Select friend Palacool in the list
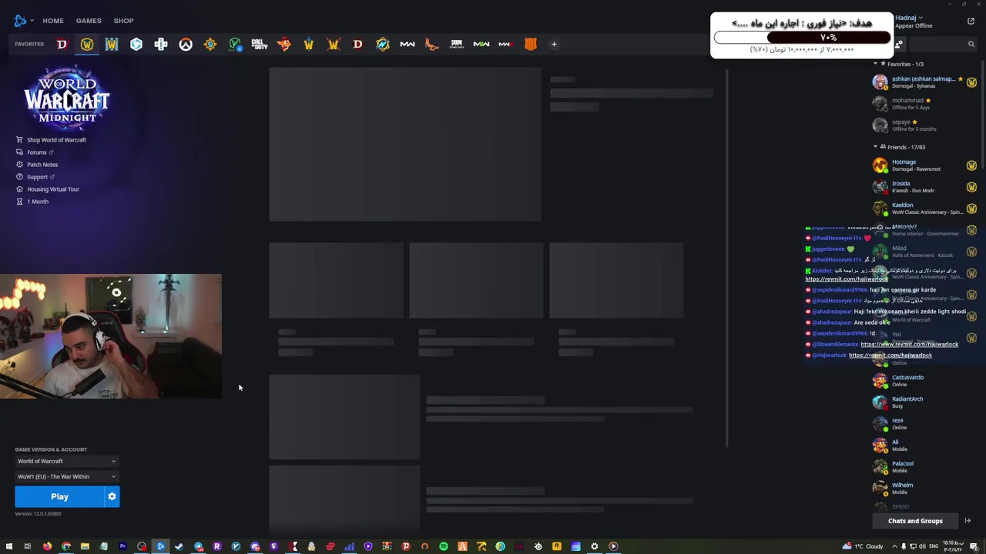The width and height of the screenshot is (986, 554). (x=924, y=467)
